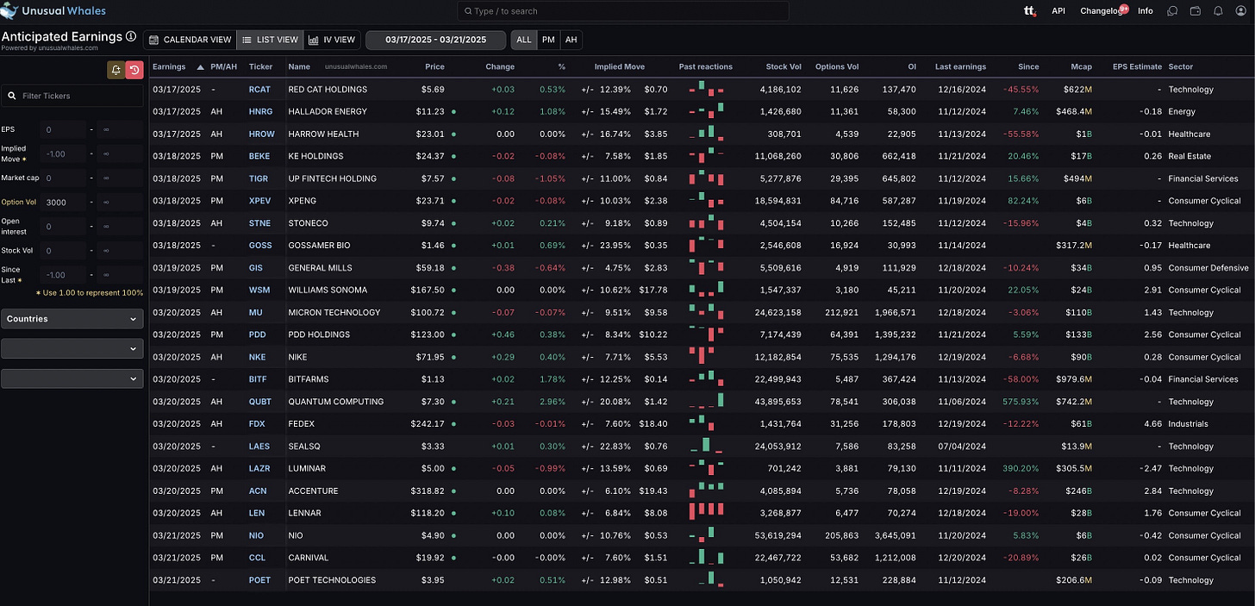This screenshot has width=1255, height=606.
Task: Click the green dot beside HNRG price
Action: coord(453,112)
